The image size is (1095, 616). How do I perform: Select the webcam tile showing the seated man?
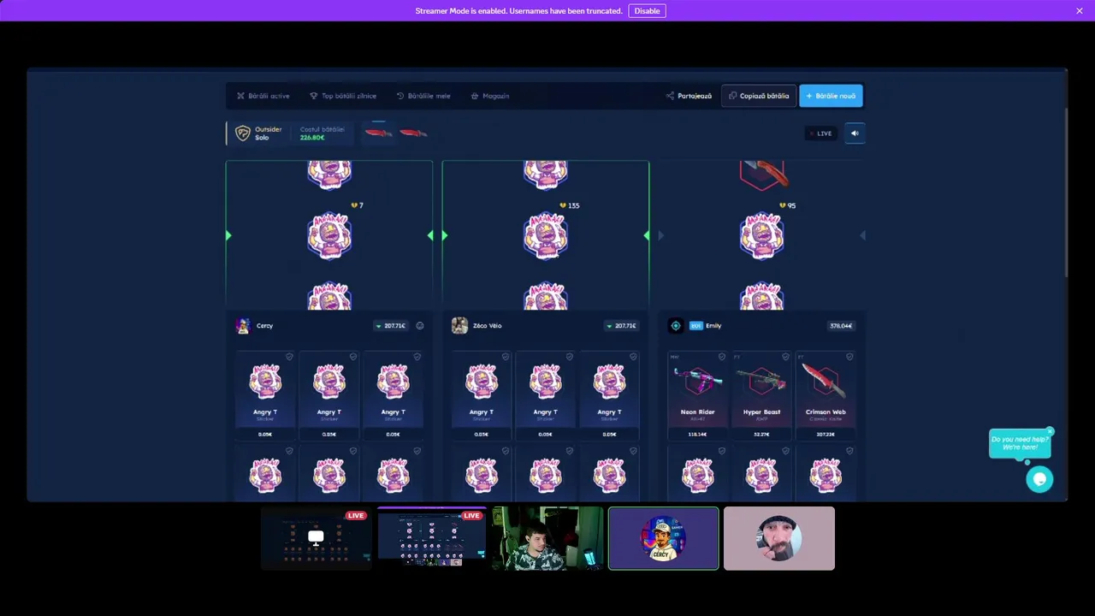pos(547,538)
